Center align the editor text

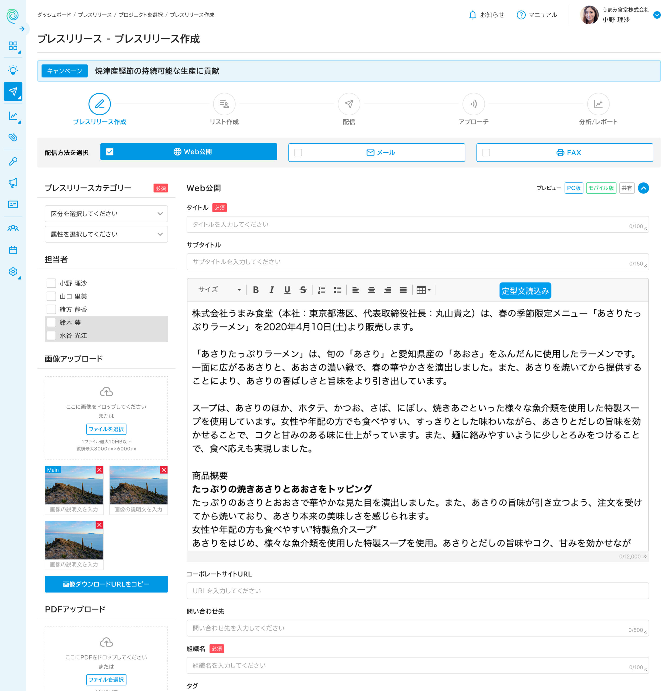coord(371,290)
